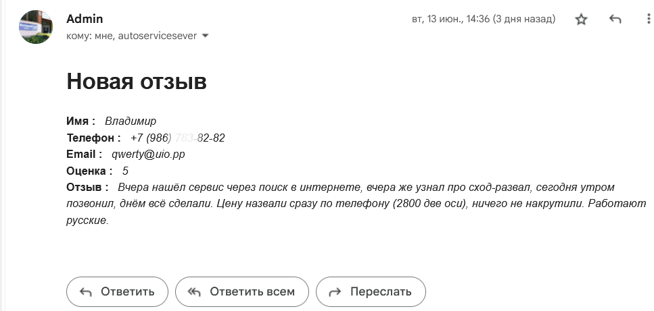Click the review text mentioning сход-развал
Screen dimensions: 654x311
[356, 204]
